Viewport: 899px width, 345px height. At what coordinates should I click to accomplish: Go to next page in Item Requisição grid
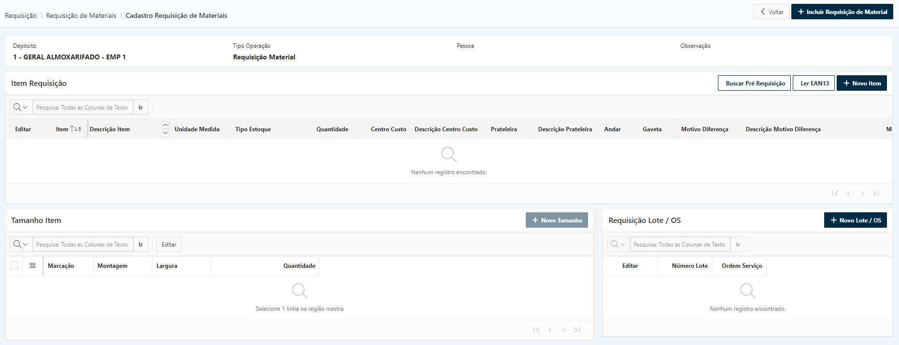(862, 193)
